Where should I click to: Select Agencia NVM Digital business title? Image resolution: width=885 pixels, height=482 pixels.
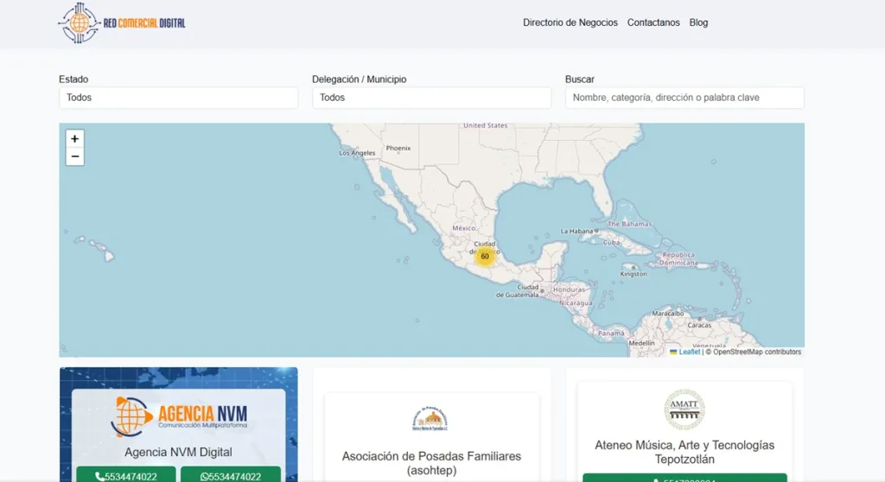178,452
